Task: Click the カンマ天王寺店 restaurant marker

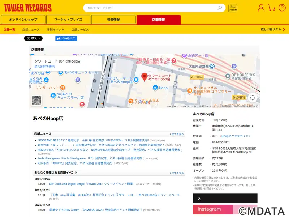Action: 131,101
